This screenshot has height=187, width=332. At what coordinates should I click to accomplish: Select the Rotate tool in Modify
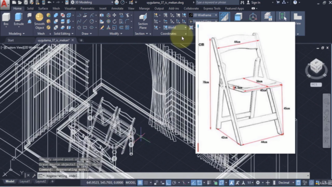pos(114,21)
